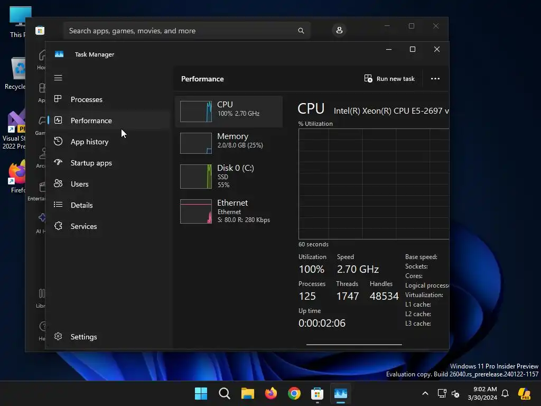Open the clock showing 9:02 AM
The width and height of the screenshot is (541, 406).
(482, 393)
